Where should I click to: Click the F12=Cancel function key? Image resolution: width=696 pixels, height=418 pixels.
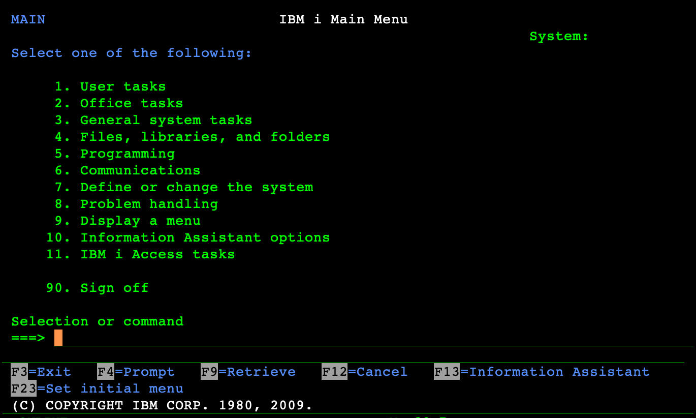coord(365,372)
